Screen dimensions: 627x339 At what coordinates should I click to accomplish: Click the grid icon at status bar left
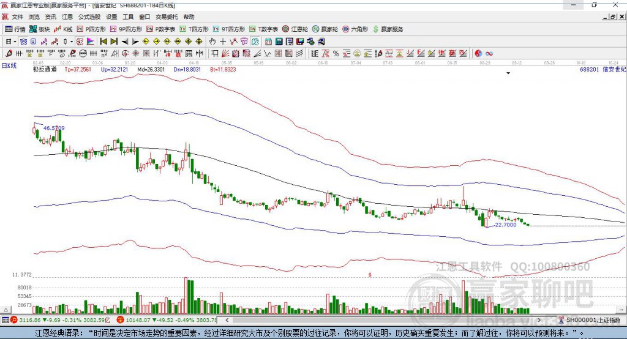pyautogui.click(x=5, y=320)
